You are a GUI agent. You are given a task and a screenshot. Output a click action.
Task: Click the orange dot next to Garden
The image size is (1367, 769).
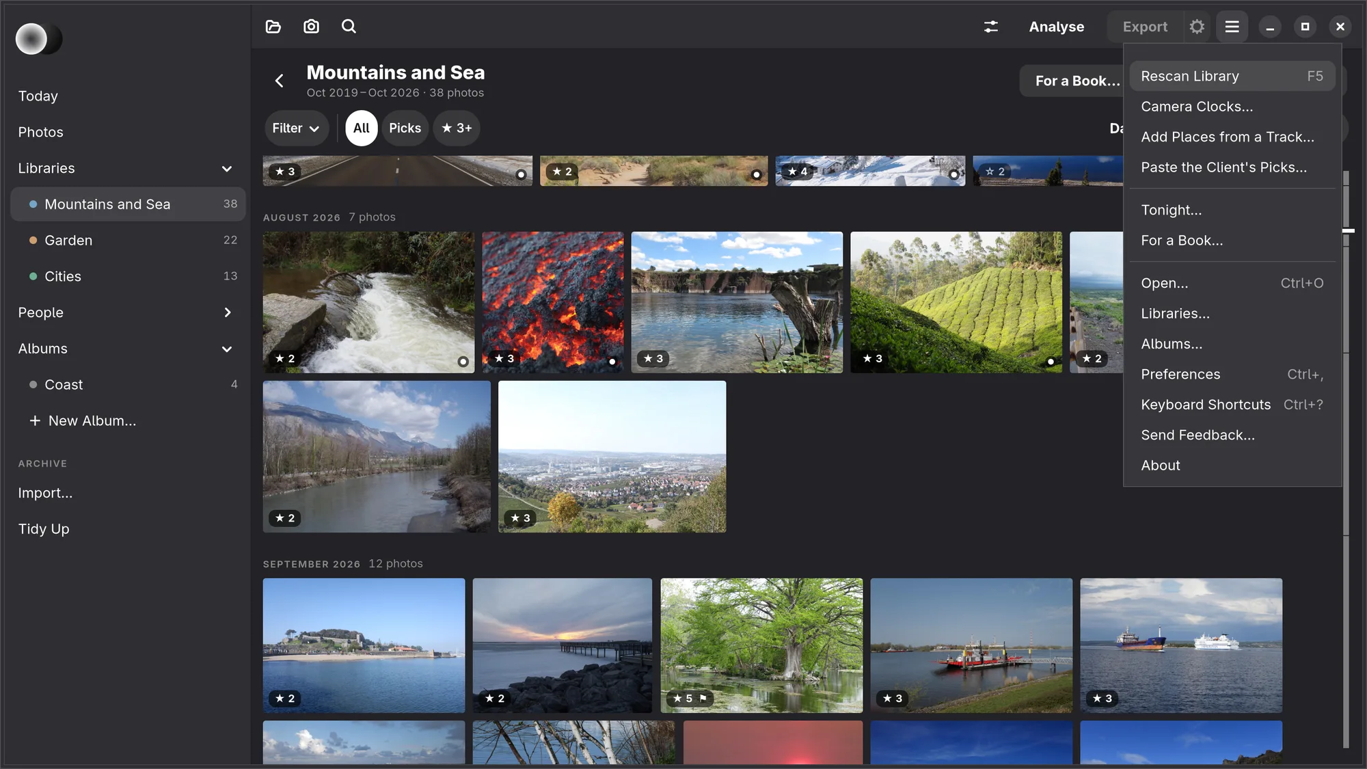tap(33, 241)
